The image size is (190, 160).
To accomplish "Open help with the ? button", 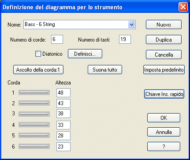I will pos(164,146).
